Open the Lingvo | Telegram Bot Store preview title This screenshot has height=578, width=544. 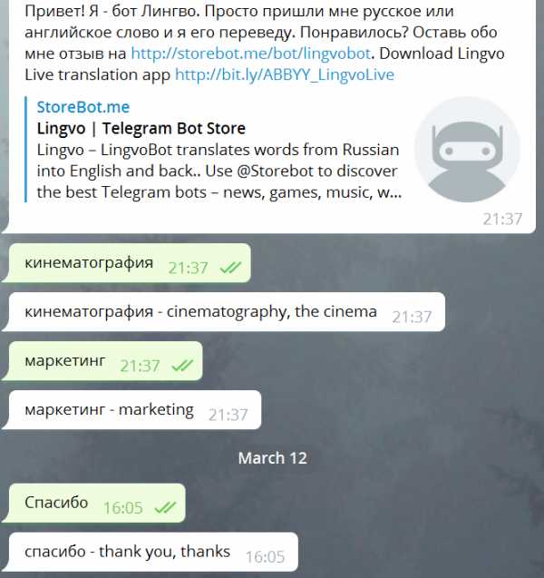point(141,129)
